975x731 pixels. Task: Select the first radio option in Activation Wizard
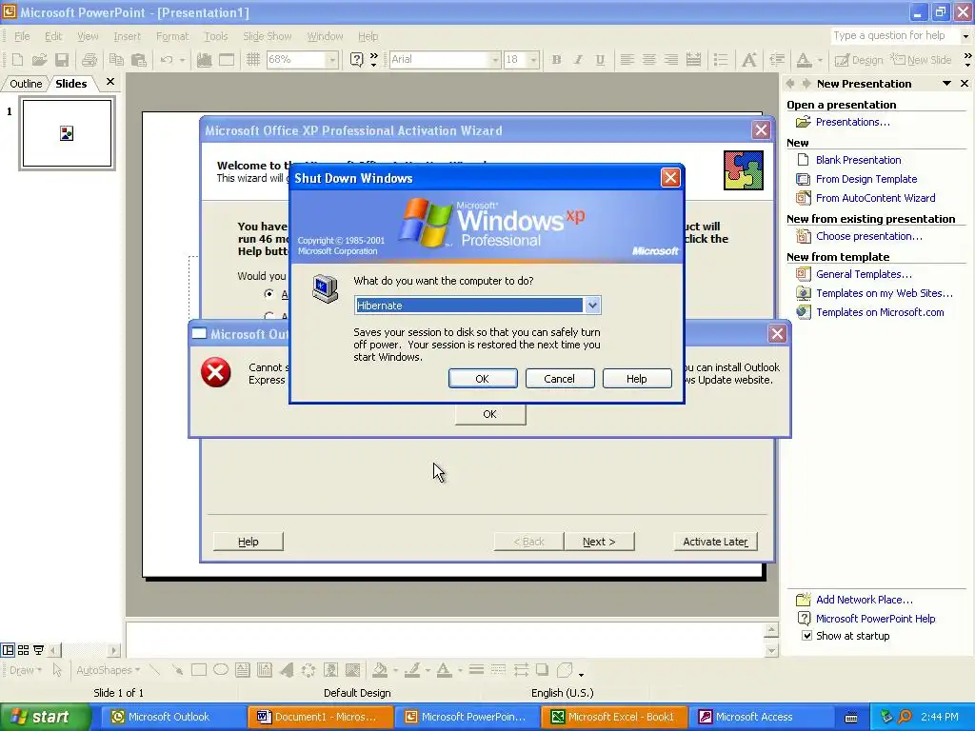[269, 293]
